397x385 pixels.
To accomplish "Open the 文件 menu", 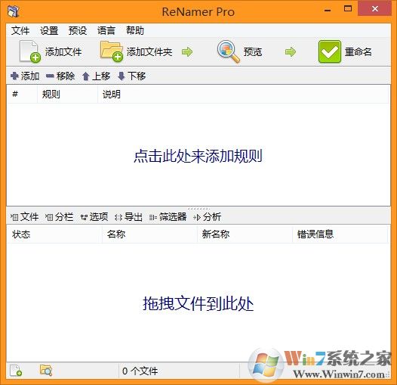I will click(20, 31).
